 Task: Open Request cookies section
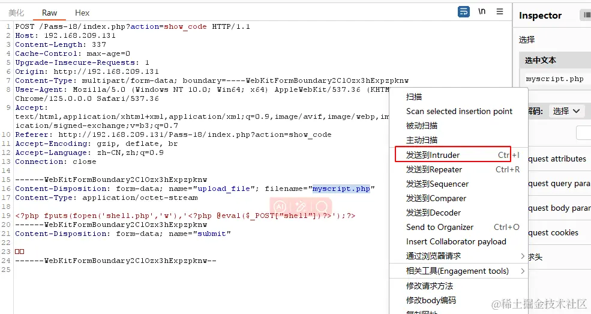pyautogui.click(x=559, y=232)
